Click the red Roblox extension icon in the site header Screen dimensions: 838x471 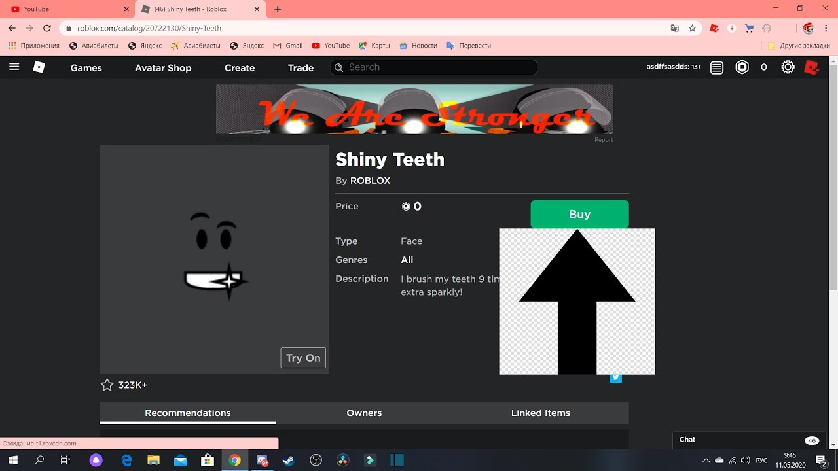pyautogui.click(x=812, y=67)
